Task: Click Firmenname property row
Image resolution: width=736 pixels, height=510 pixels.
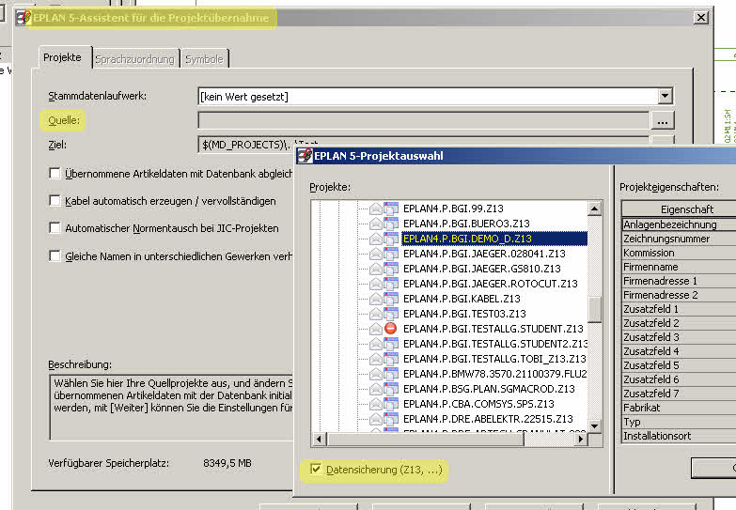Action: pos(679,267)
